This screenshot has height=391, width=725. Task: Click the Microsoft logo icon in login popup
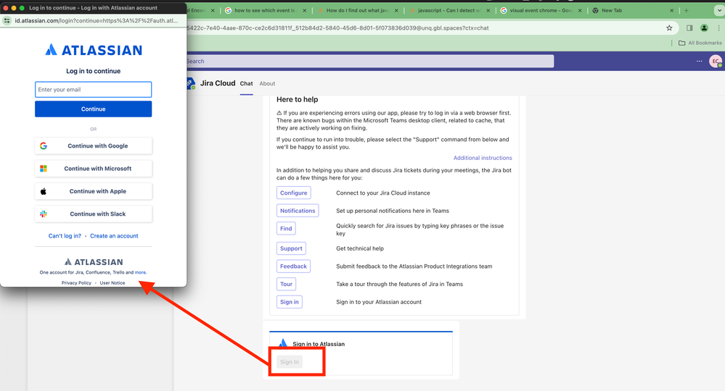pos(44,169)
